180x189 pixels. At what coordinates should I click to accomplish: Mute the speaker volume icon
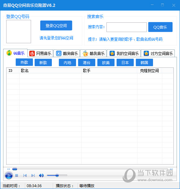tap(41, 176)
